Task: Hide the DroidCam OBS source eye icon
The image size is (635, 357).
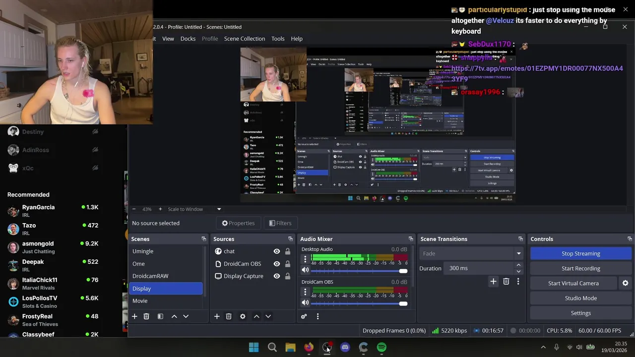Action: [x=277, y=264]
